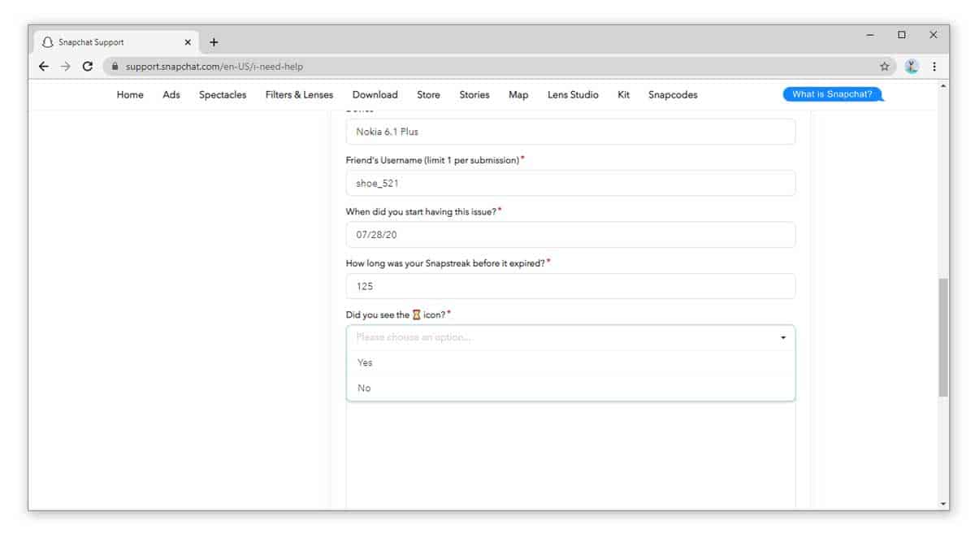This screenshot has height=538, width=975.
Task: Open the Lens Studio link
Action: (573, 95)
